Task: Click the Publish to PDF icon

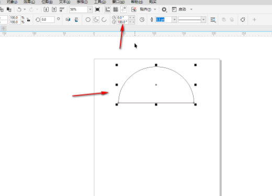Action: point(62,9)
